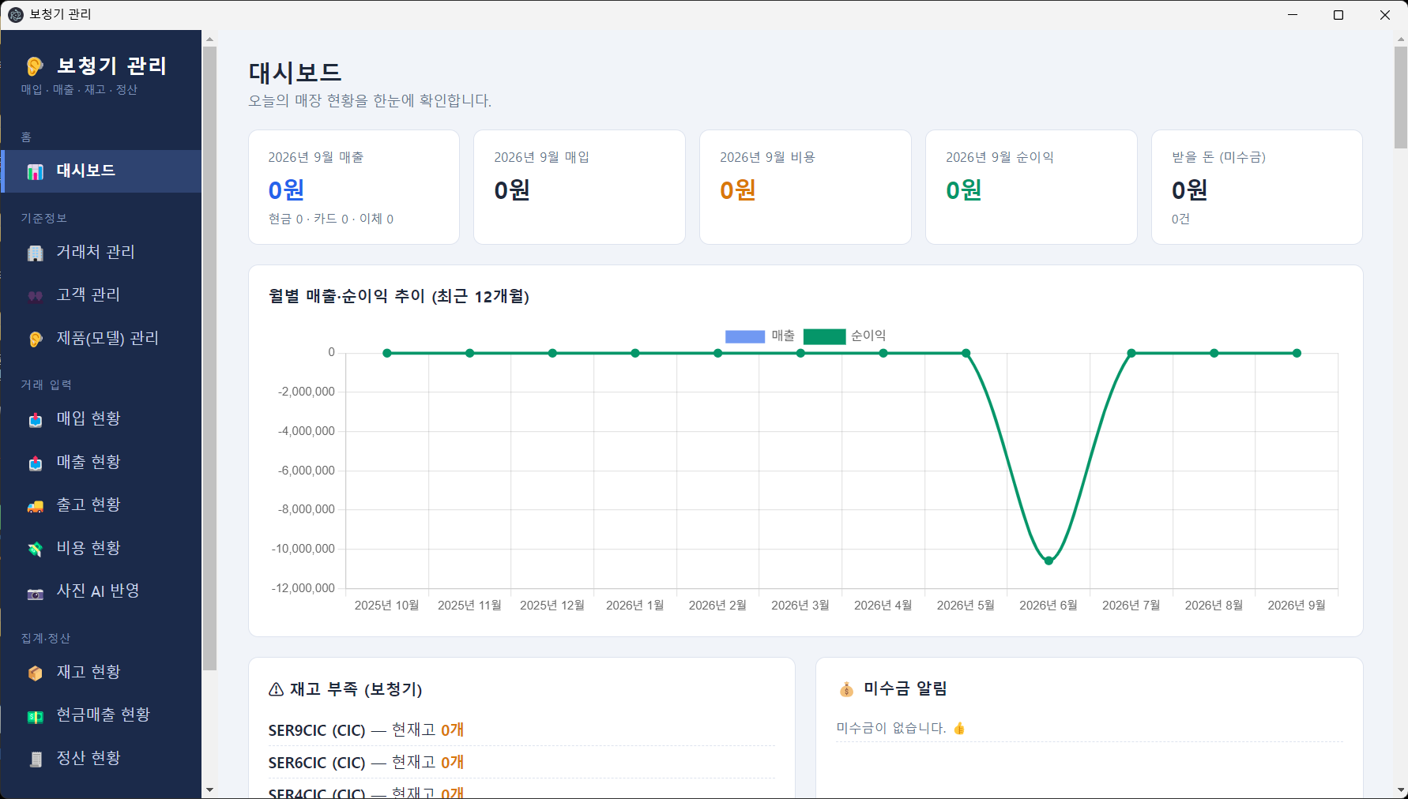
Task: Click the 재고 현황 box icon
Action: point(36,673)
